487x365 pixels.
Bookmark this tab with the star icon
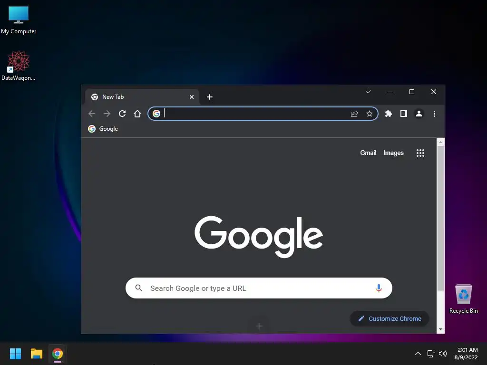[x=369, y=114]
